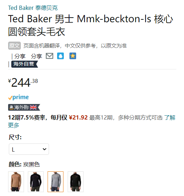Select the camel brown sweater swatch
Image resolution: width=184 pixels, height=196 pixels.
[16, 182]
